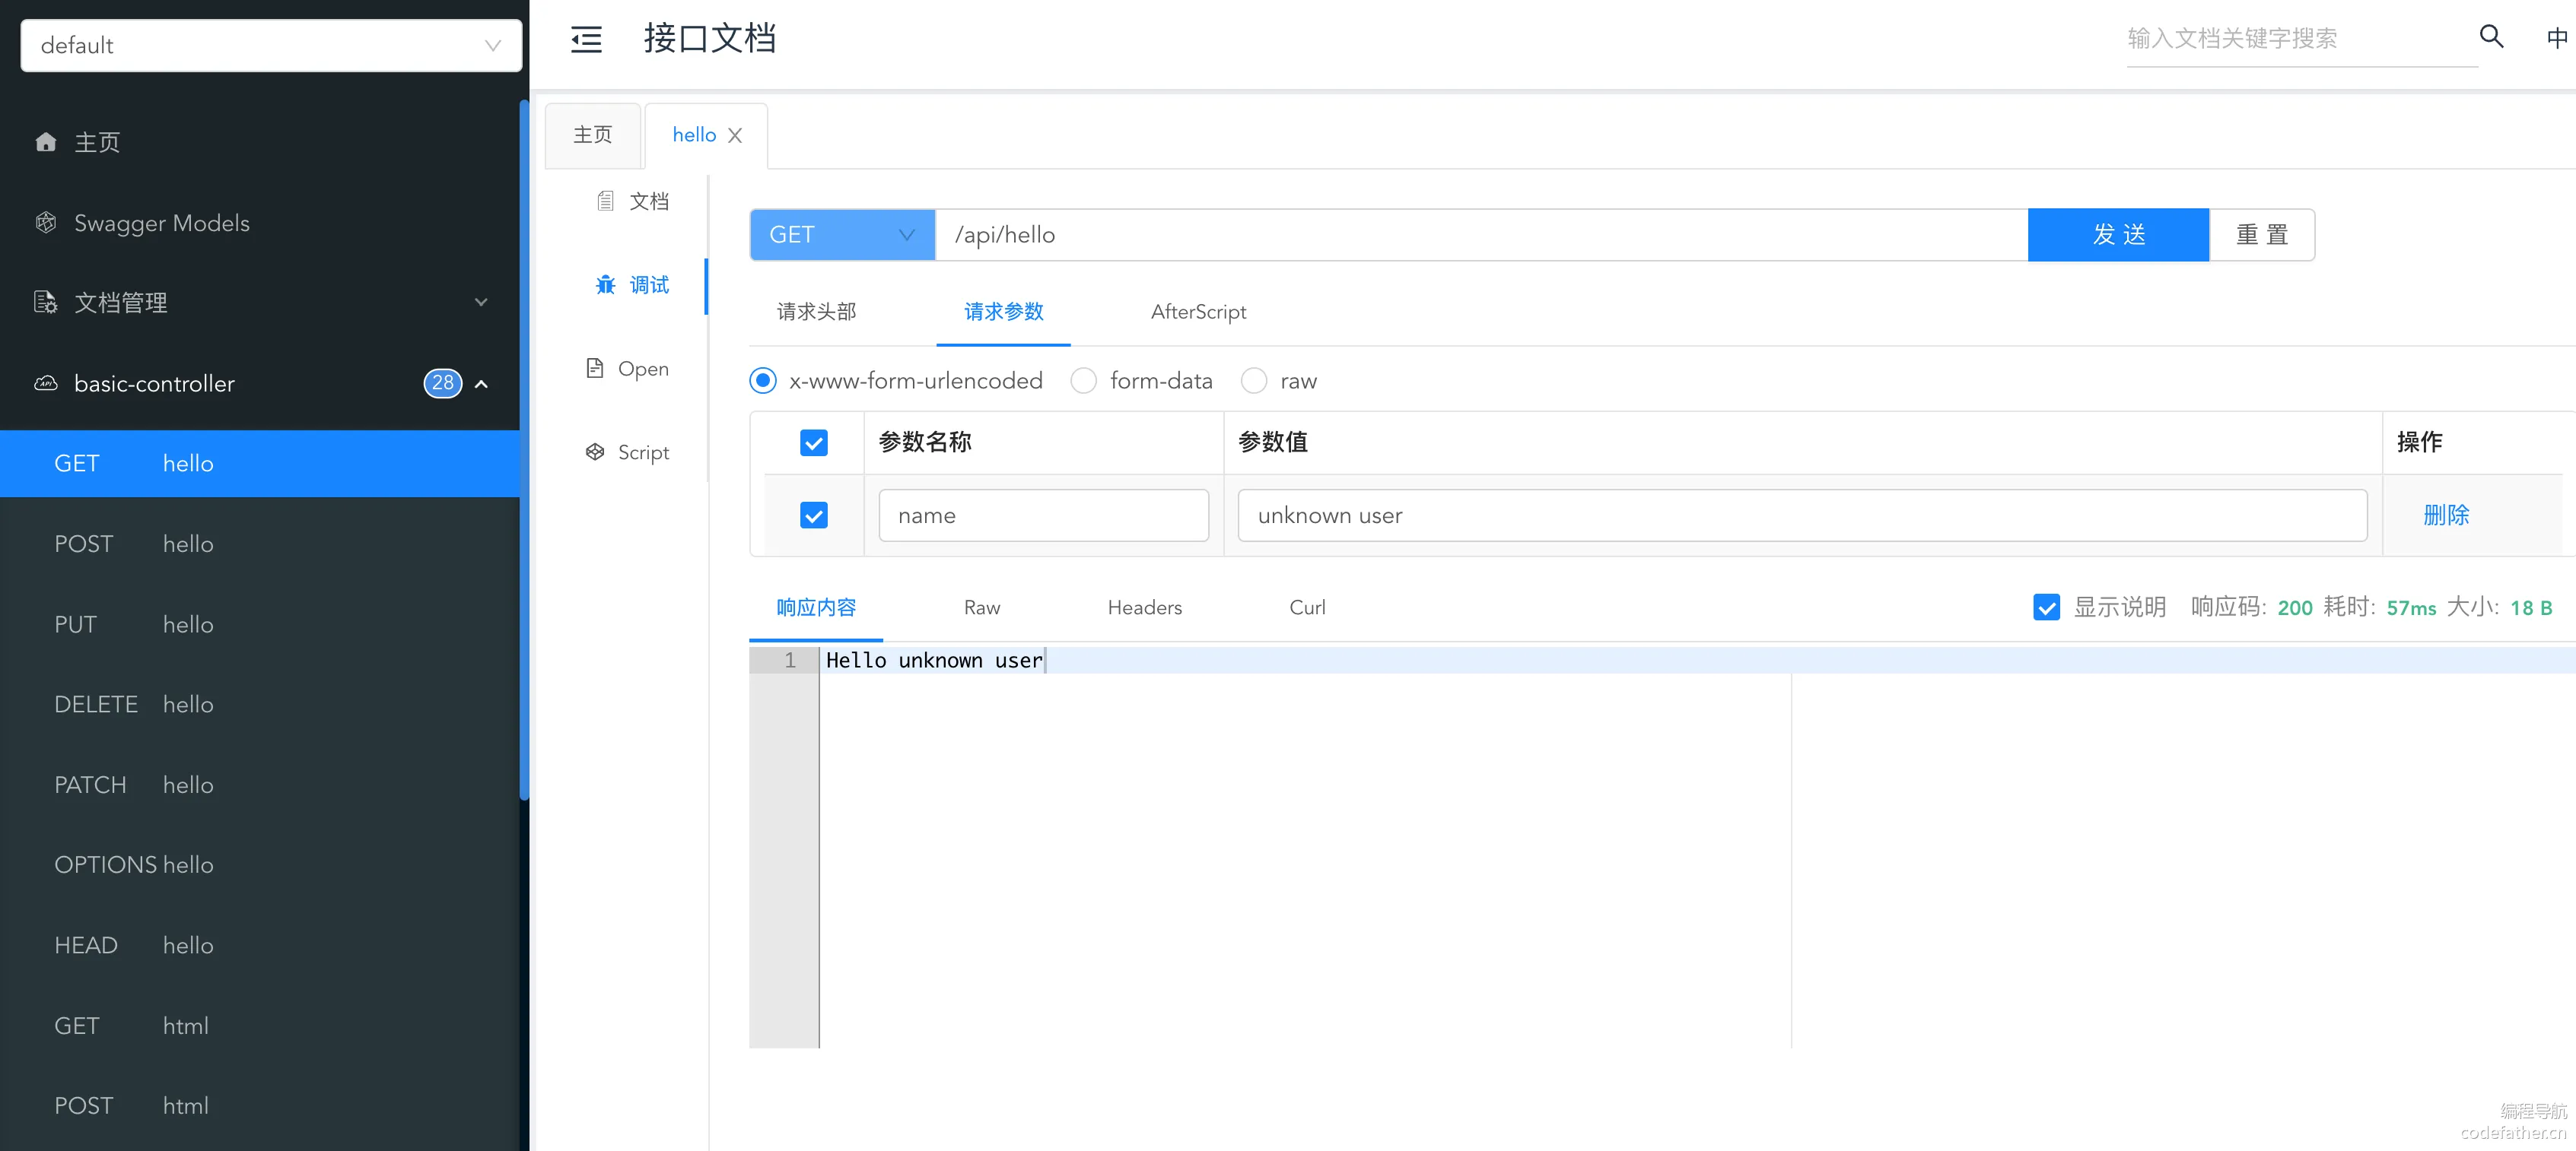
Task: Click the sidebar collapse menu icon
Action: click(x=586, y=39)
